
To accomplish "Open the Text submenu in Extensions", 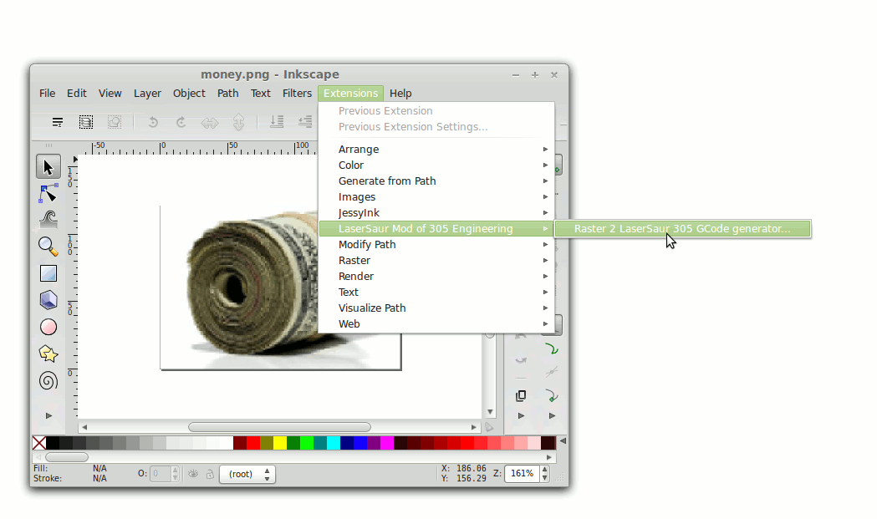I will tap(436, 292).
